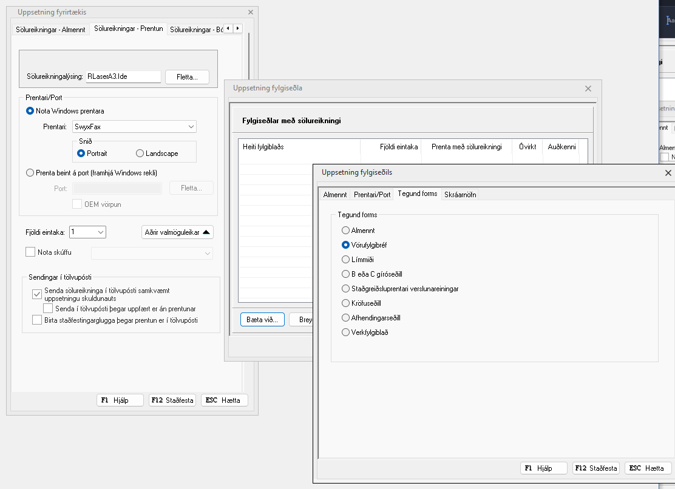Click Fletta next to Sölureikningalýsing
Screen dimensions: 675x489
pyautogui.click(x=187, y=77)
